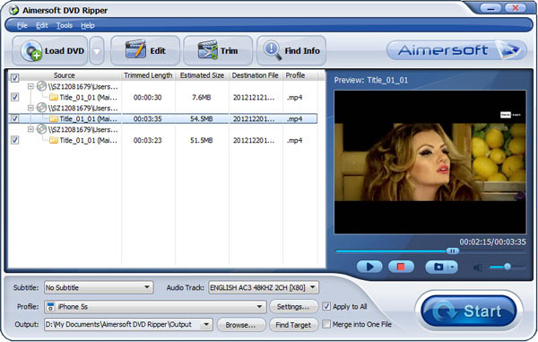Stop the preview playback
Screen dimensions: 538x342
click(x=401, y=267)
